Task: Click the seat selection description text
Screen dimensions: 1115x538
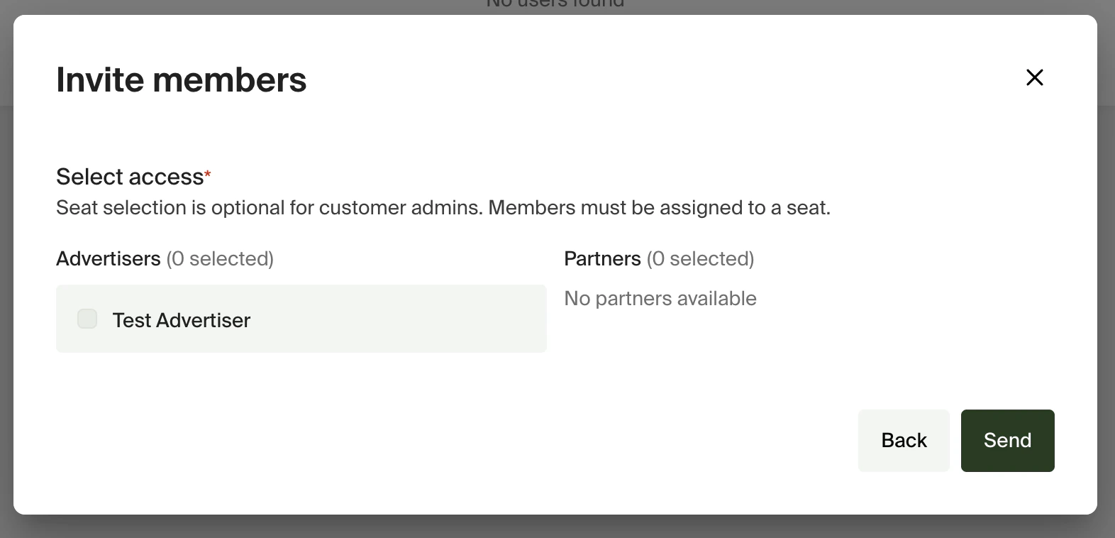Action: pyautogui.click(x=443, y=207)
